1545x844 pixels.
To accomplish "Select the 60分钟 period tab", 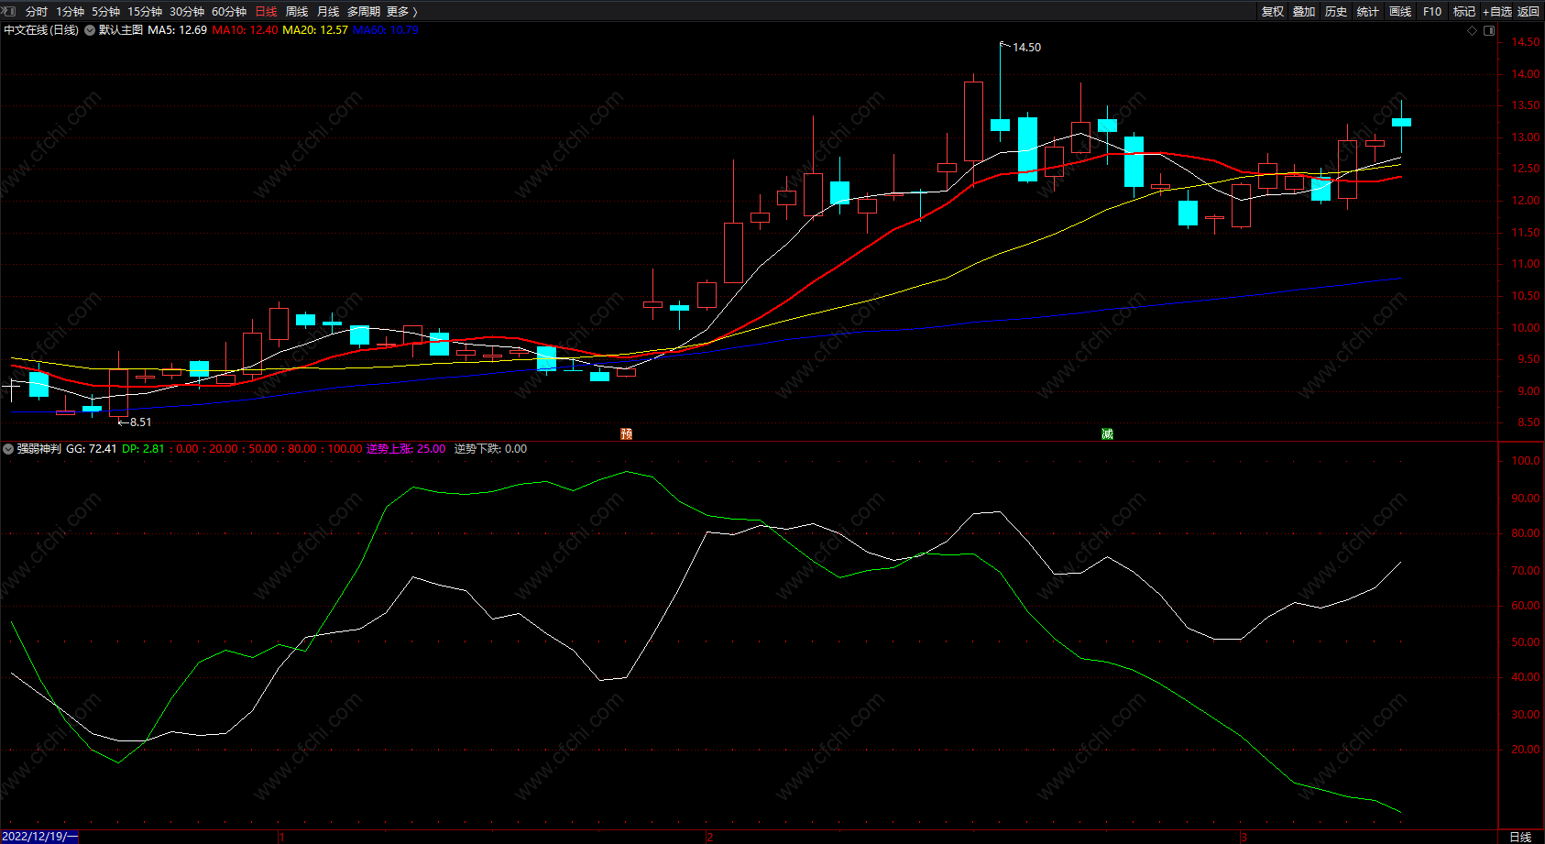I will click(229, 12).
